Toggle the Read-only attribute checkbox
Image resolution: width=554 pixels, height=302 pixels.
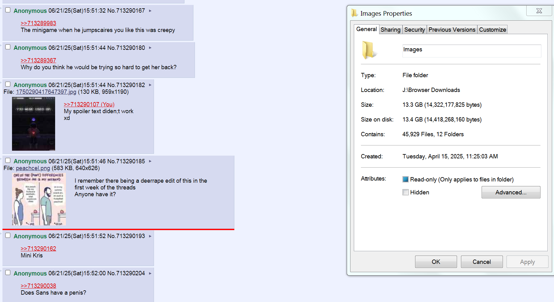coord(406,179)
